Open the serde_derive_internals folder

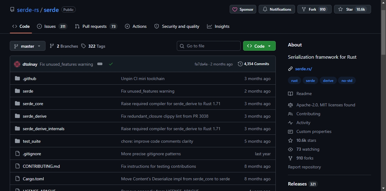(44, 129)
